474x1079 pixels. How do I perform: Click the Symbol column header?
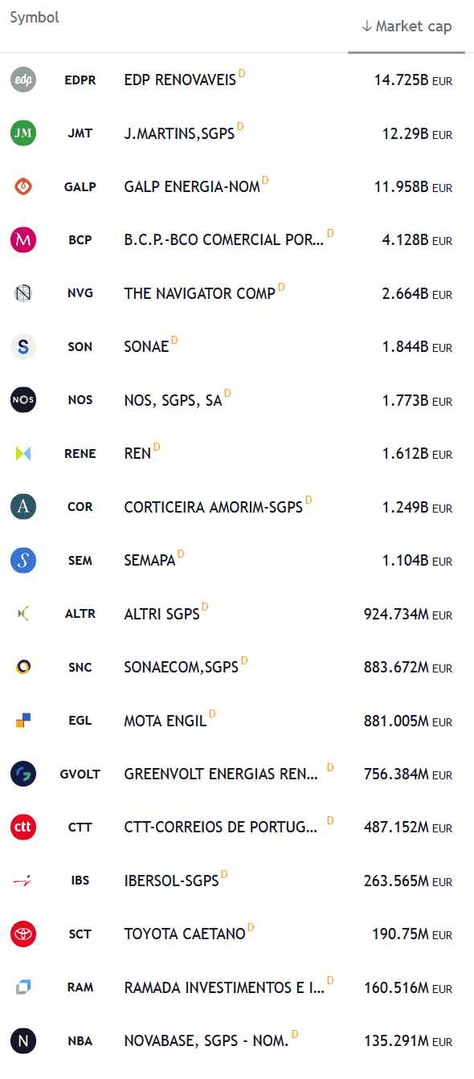[x=34, y=17]
